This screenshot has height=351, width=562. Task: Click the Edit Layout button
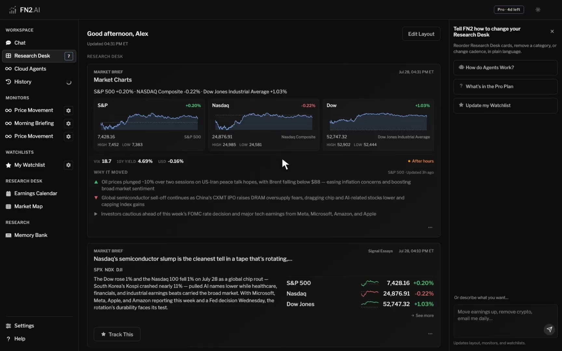[421, 34]
